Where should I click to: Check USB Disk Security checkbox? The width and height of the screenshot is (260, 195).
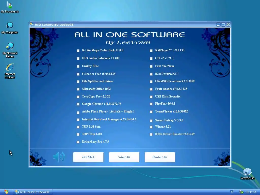151,97
